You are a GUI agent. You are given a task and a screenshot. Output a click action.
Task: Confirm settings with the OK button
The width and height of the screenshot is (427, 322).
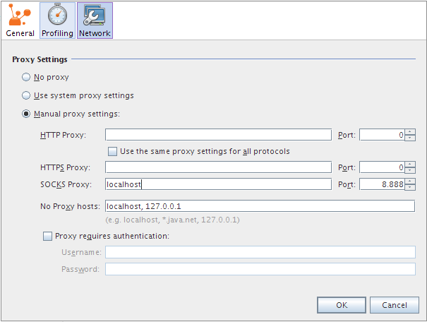tap(342, 305)
